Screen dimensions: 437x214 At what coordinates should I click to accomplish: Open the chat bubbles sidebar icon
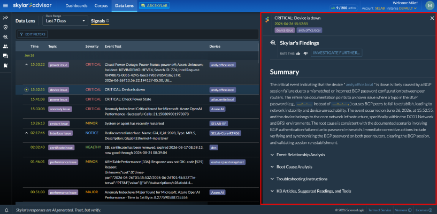pos(5,56)
